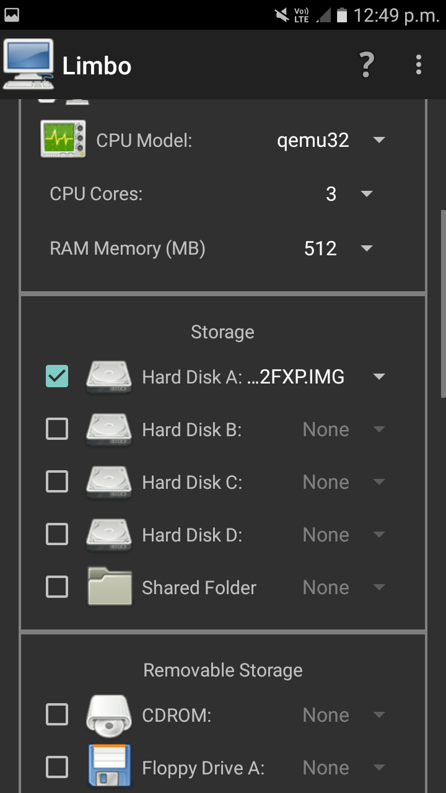Open help via the question mark icon
The width and height of the screenshot is (446, 793).
(x=367, y=64)
